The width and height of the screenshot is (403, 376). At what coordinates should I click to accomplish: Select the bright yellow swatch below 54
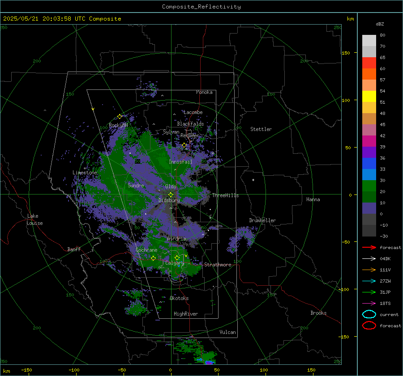coord(369,97)
